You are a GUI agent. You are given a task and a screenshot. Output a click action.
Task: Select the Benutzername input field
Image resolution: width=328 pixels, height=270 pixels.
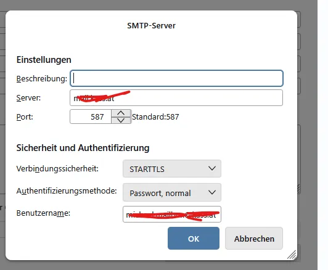click(172, 214)
